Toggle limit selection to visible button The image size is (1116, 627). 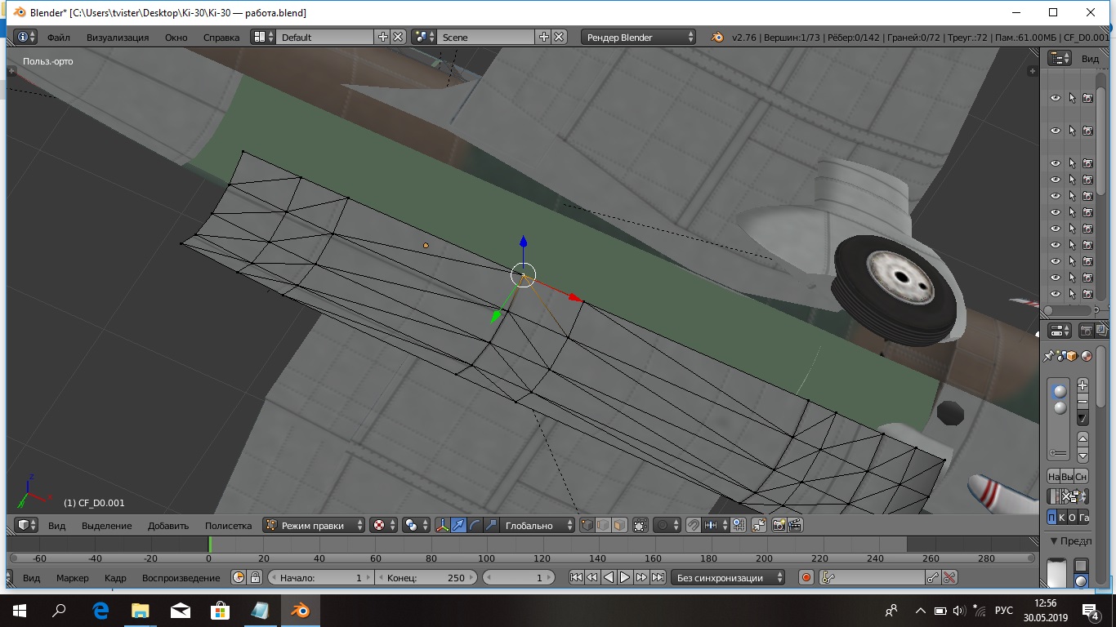point(640,526)
